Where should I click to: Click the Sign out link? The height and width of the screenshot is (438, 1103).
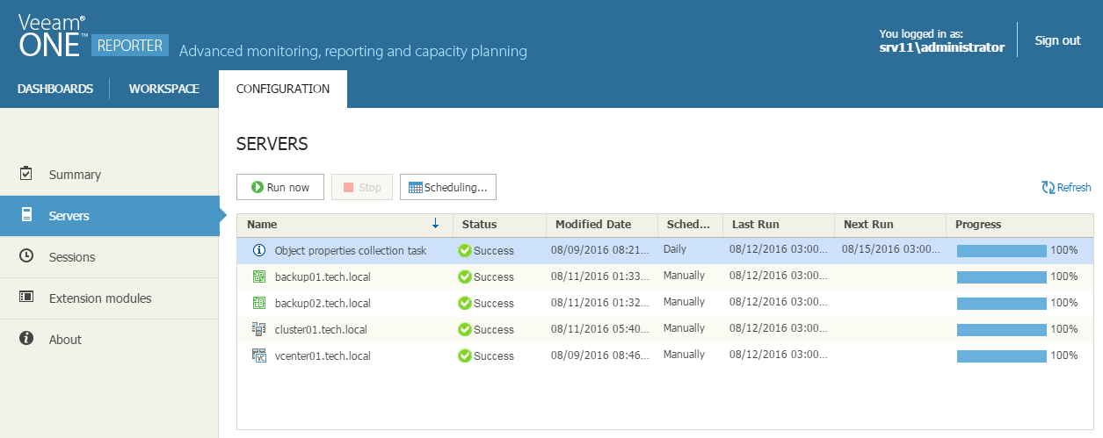pyautogui.click(x=1057, y=40)
